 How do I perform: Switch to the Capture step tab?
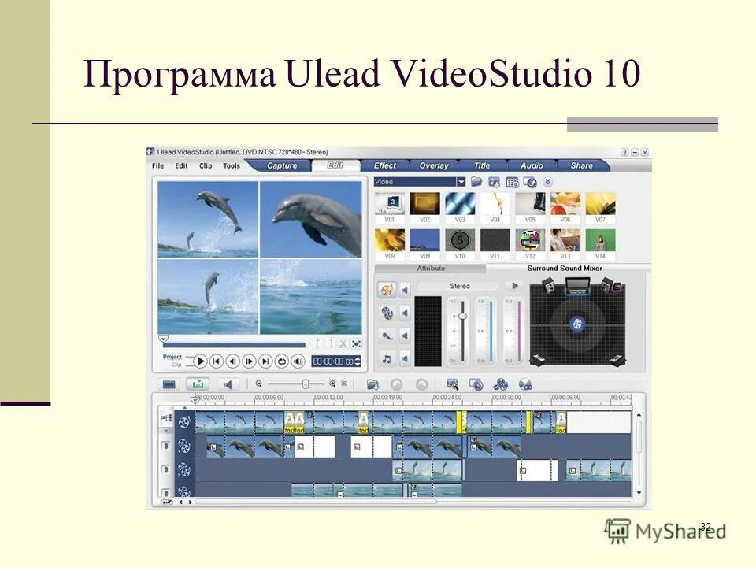coord(282,166)
